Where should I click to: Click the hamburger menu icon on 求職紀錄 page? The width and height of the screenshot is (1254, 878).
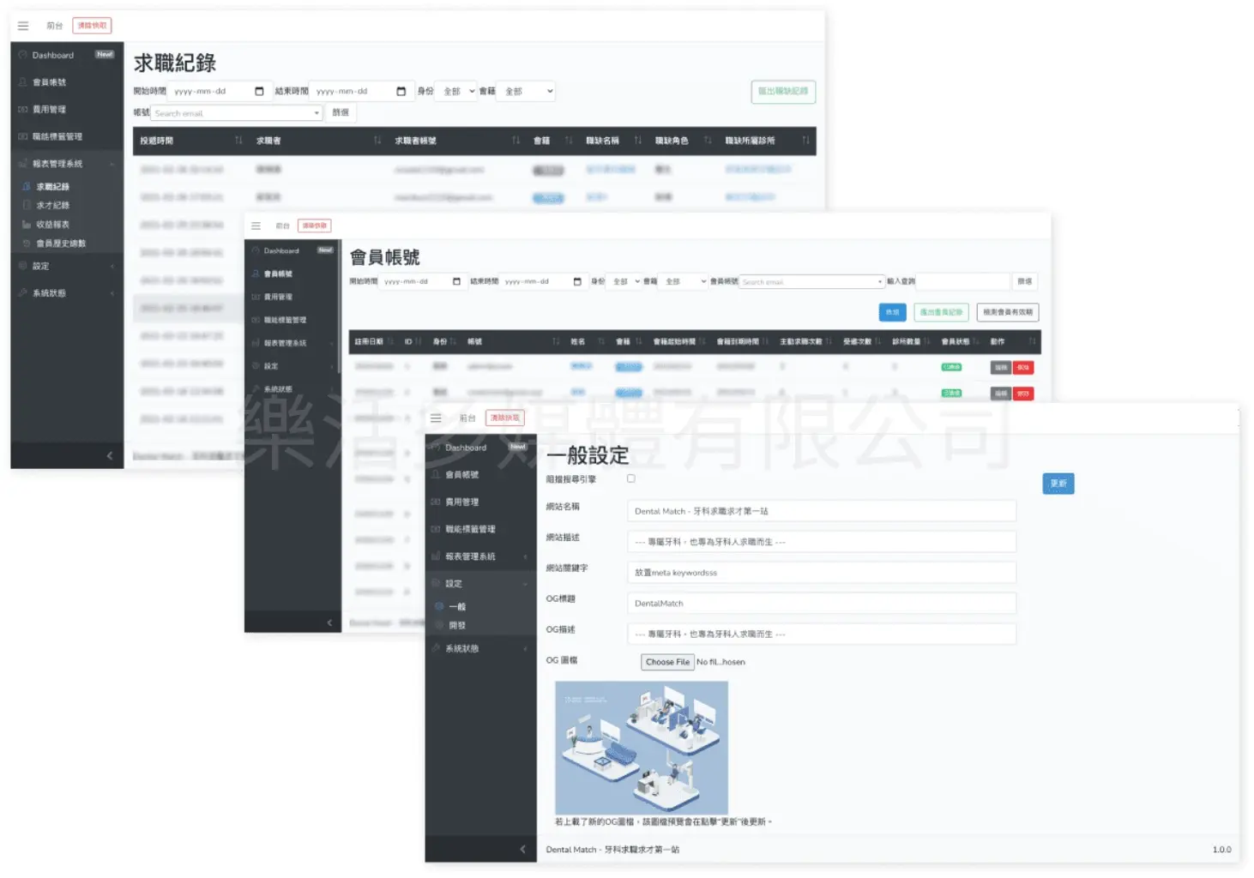pyautogui.click(x=23, y=26)
